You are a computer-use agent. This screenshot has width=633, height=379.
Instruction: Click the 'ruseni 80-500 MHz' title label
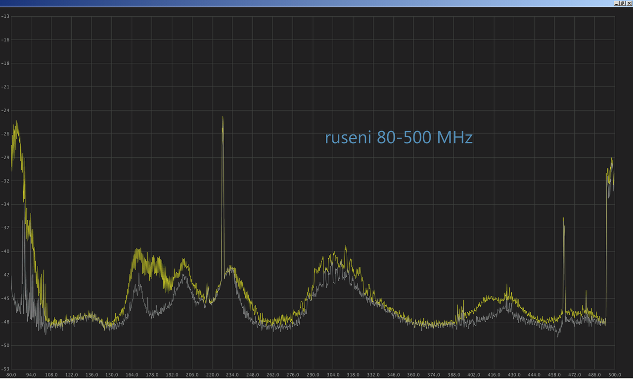(x=399, y=137)
